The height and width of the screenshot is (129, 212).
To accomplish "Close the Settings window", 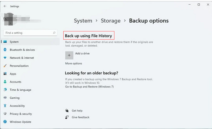I will pyautogui.click(x=208, y=5).
